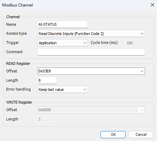Cancel the Modbus Channel dialog
This screenshot has width=157, height=141.
pos(141,134)
